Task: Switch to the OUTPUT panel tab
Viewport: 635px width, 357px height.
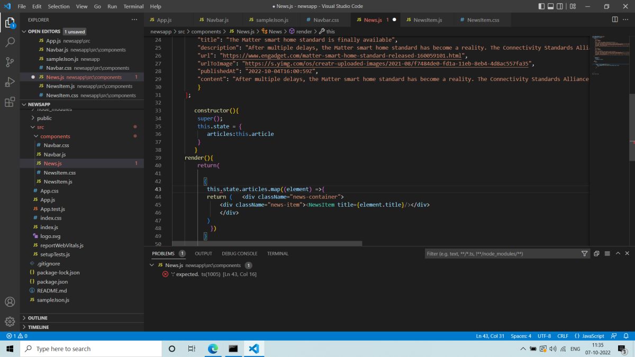Action: (x=203, y=254)
